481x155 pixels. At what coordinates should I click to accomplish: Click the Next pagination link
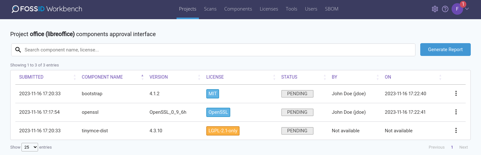point(463,147)
